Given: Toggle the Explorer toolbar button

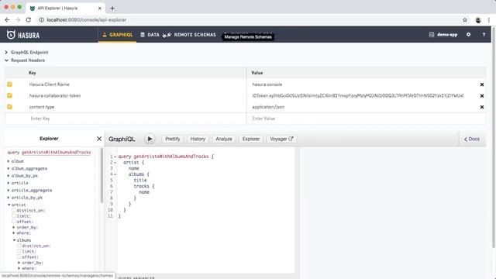Looking at the screenshot, I should click(x=251, y=139).
